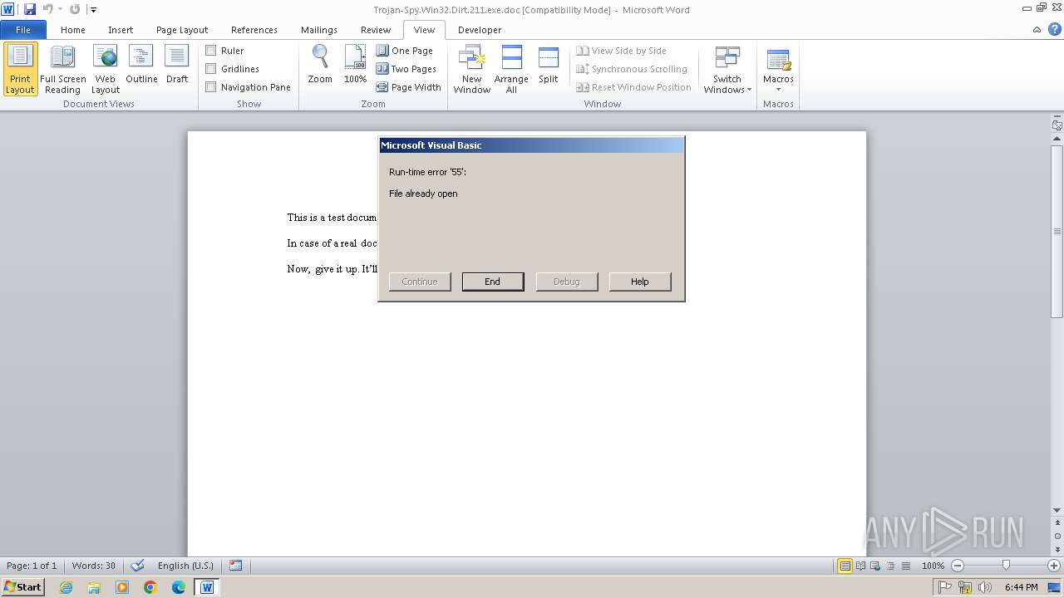This screenshot has width=1064, height=598.
Task: Select Print Layout view in ribbon
Action: coord(20,69)
